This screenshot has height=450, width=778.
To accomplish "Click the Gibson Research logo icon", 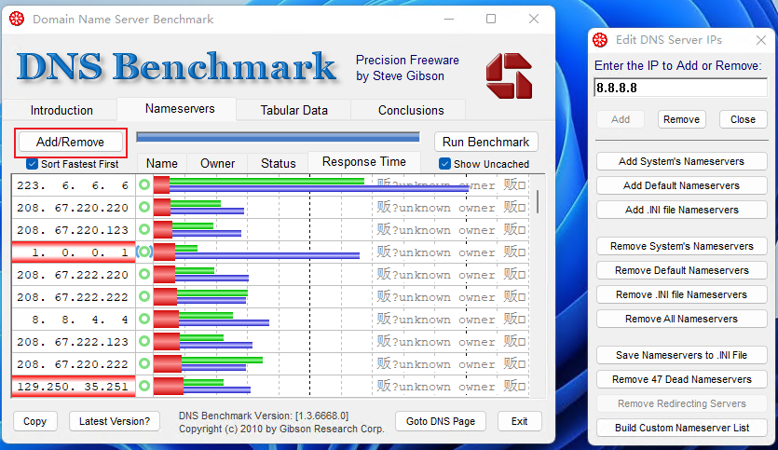I will pyautogui.click(x=509, y=75).
